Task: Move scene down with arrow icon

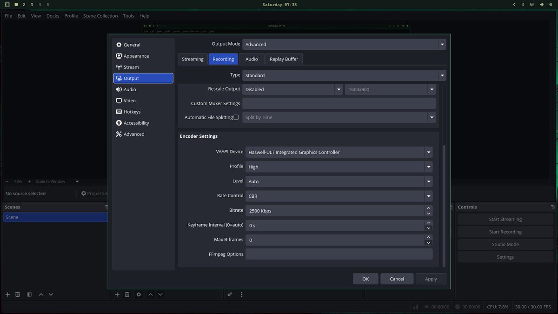Action: point(51,294)
